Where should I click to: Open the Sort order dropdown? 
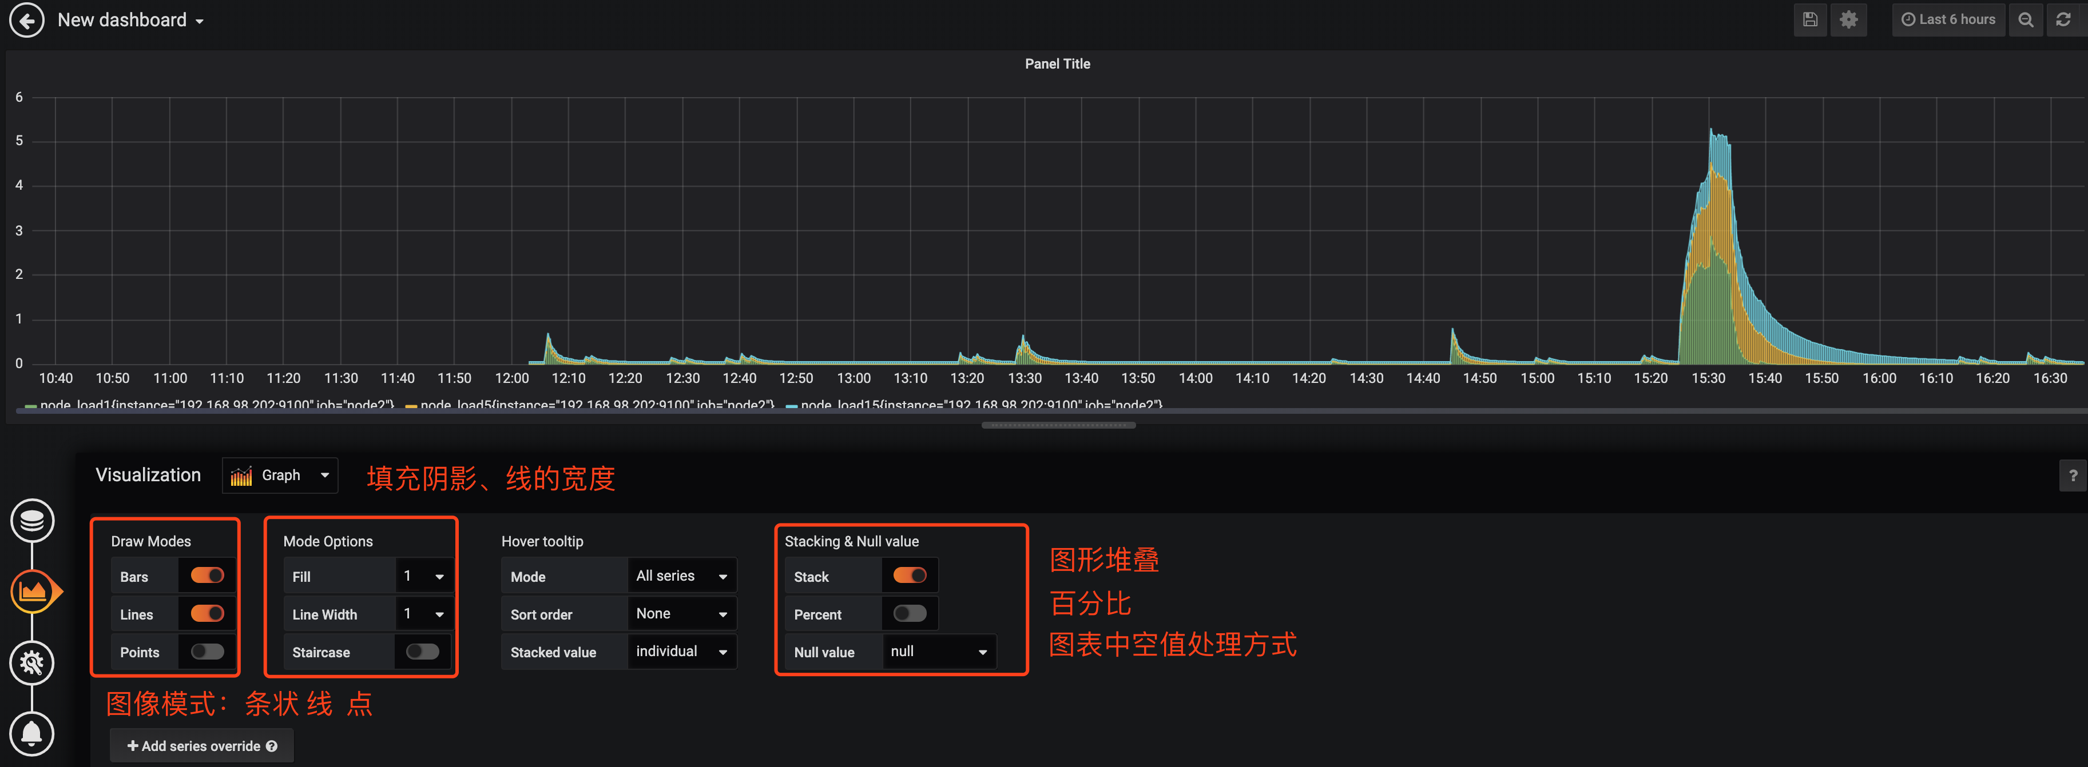[x=681, y=613]
